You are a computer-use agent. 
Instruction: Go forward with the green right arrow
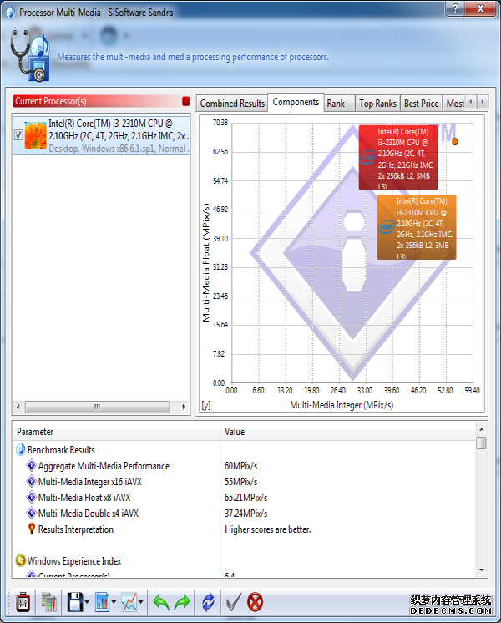click(x=181, y=602)
